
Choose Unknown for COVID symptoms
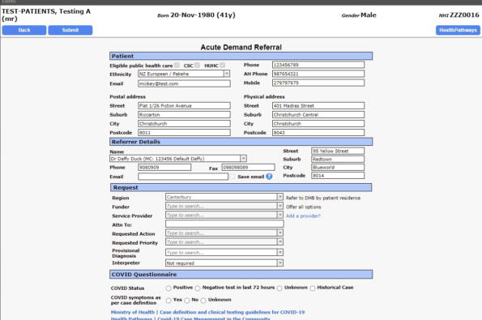click(203, 301)
